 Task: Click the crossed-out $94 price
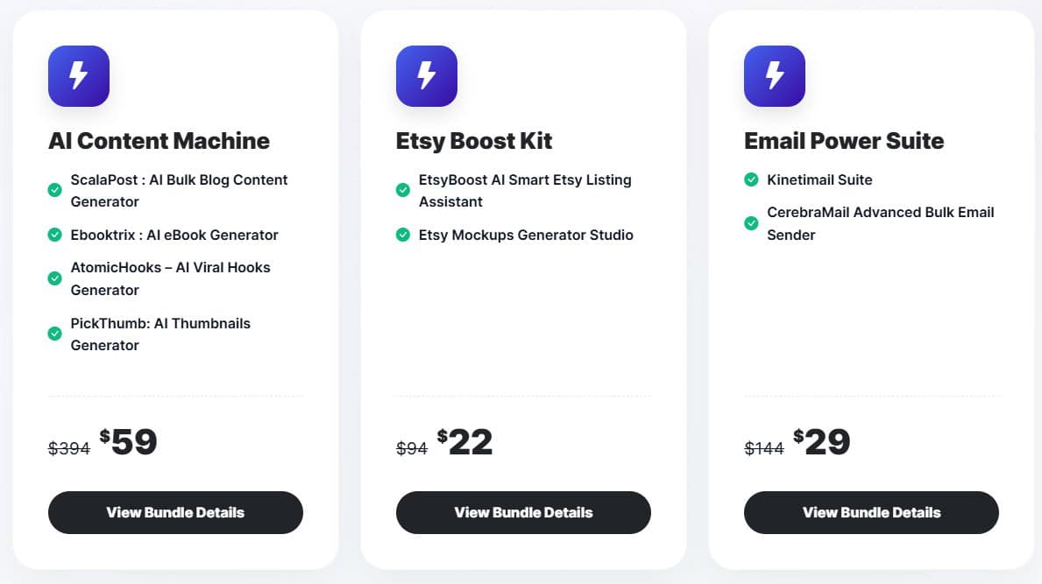coord(412,447)
